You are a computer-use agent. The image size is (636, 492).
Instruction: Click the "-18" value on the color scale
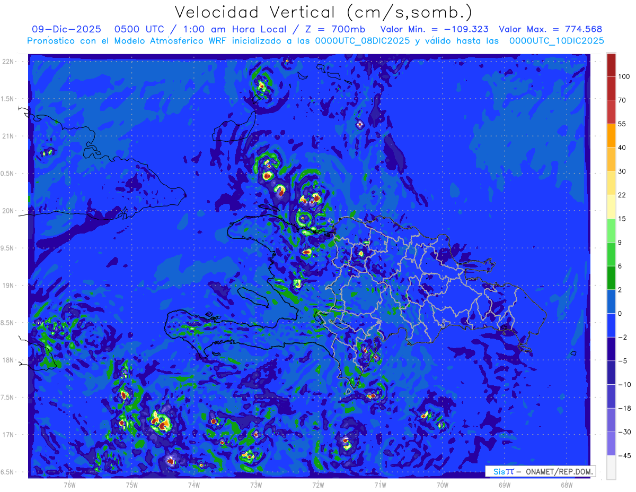pos(624,408)
